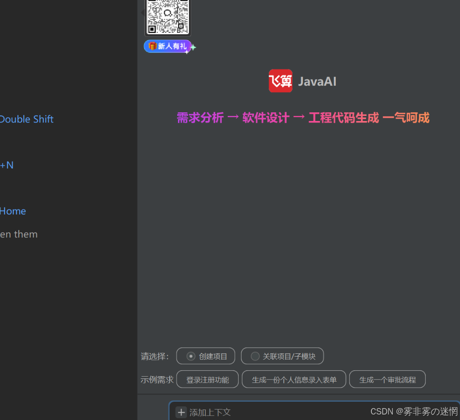Image resolution: width=460 pixels, height=420 pixels.
Task: Click the QR code image
Action: pyautogui.click(x=168, y=17)
